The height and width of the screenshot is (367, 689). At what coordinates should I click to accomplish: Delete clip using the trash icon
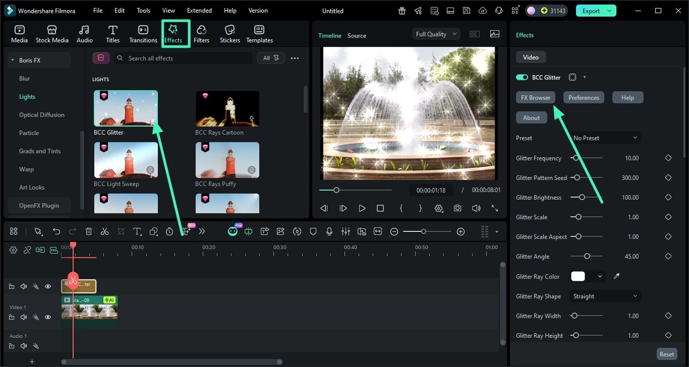89,231
